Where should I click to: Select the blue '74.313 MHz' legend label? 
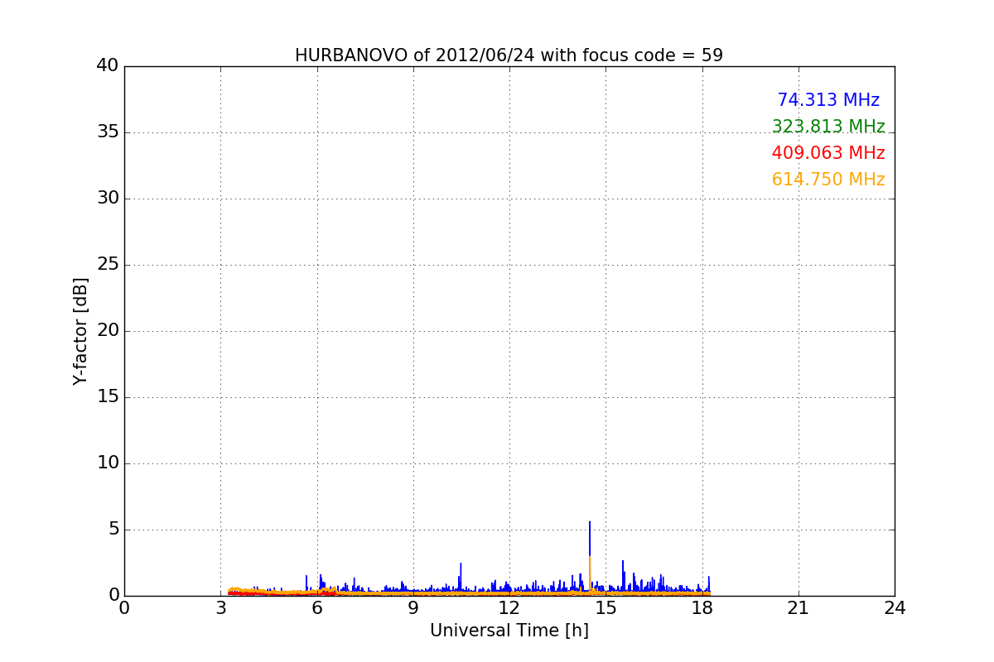click(x=828, y=100)
